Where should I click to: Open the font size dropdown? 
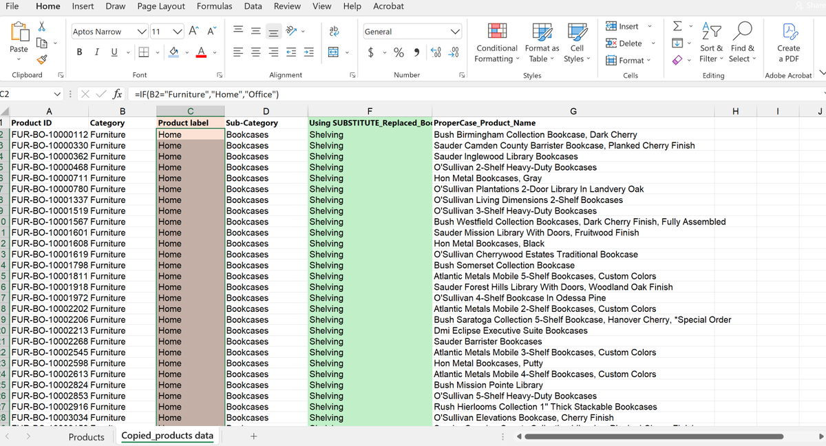point(178,32)
